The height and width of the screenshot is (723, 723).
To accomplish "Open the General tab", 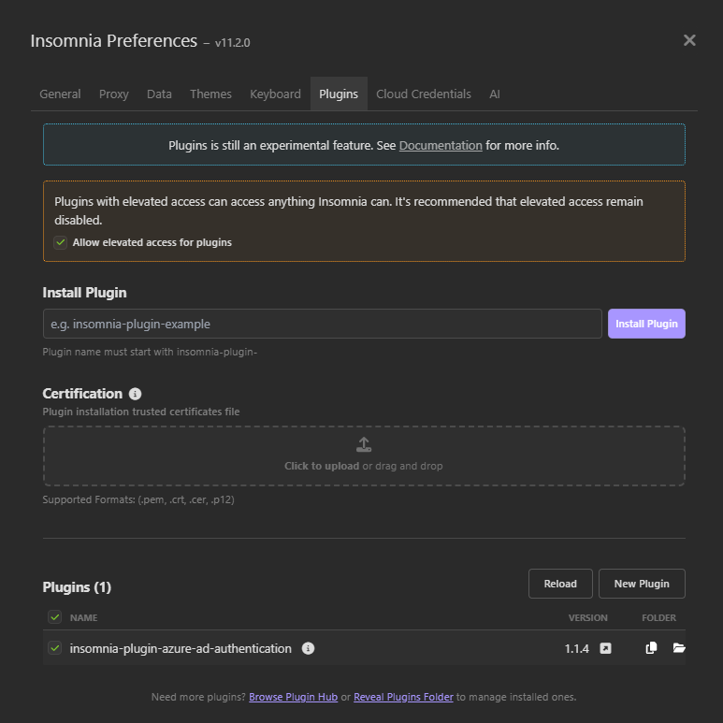I will (x=60, y=94).
